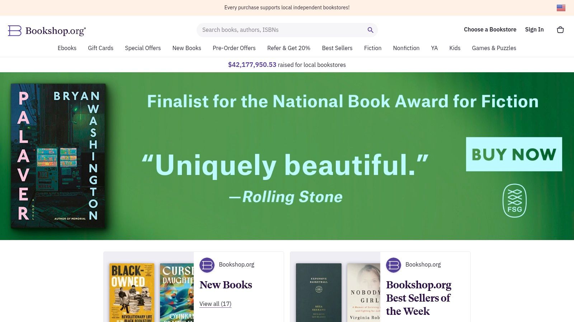
Task: Click the BUY NOW banner button
Action: pos(514,155)
